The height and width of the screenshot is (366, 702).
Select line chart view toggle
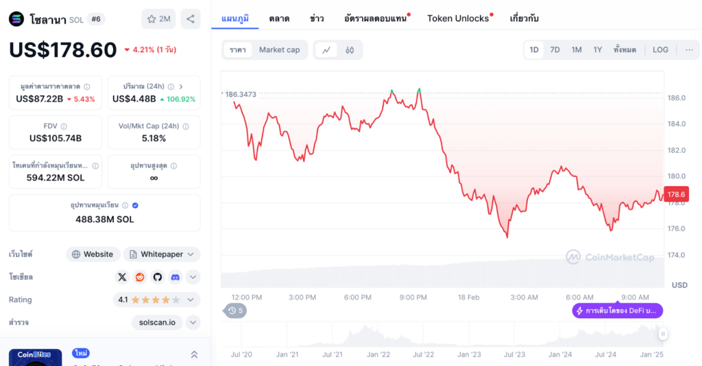click(x=326, y=50)
